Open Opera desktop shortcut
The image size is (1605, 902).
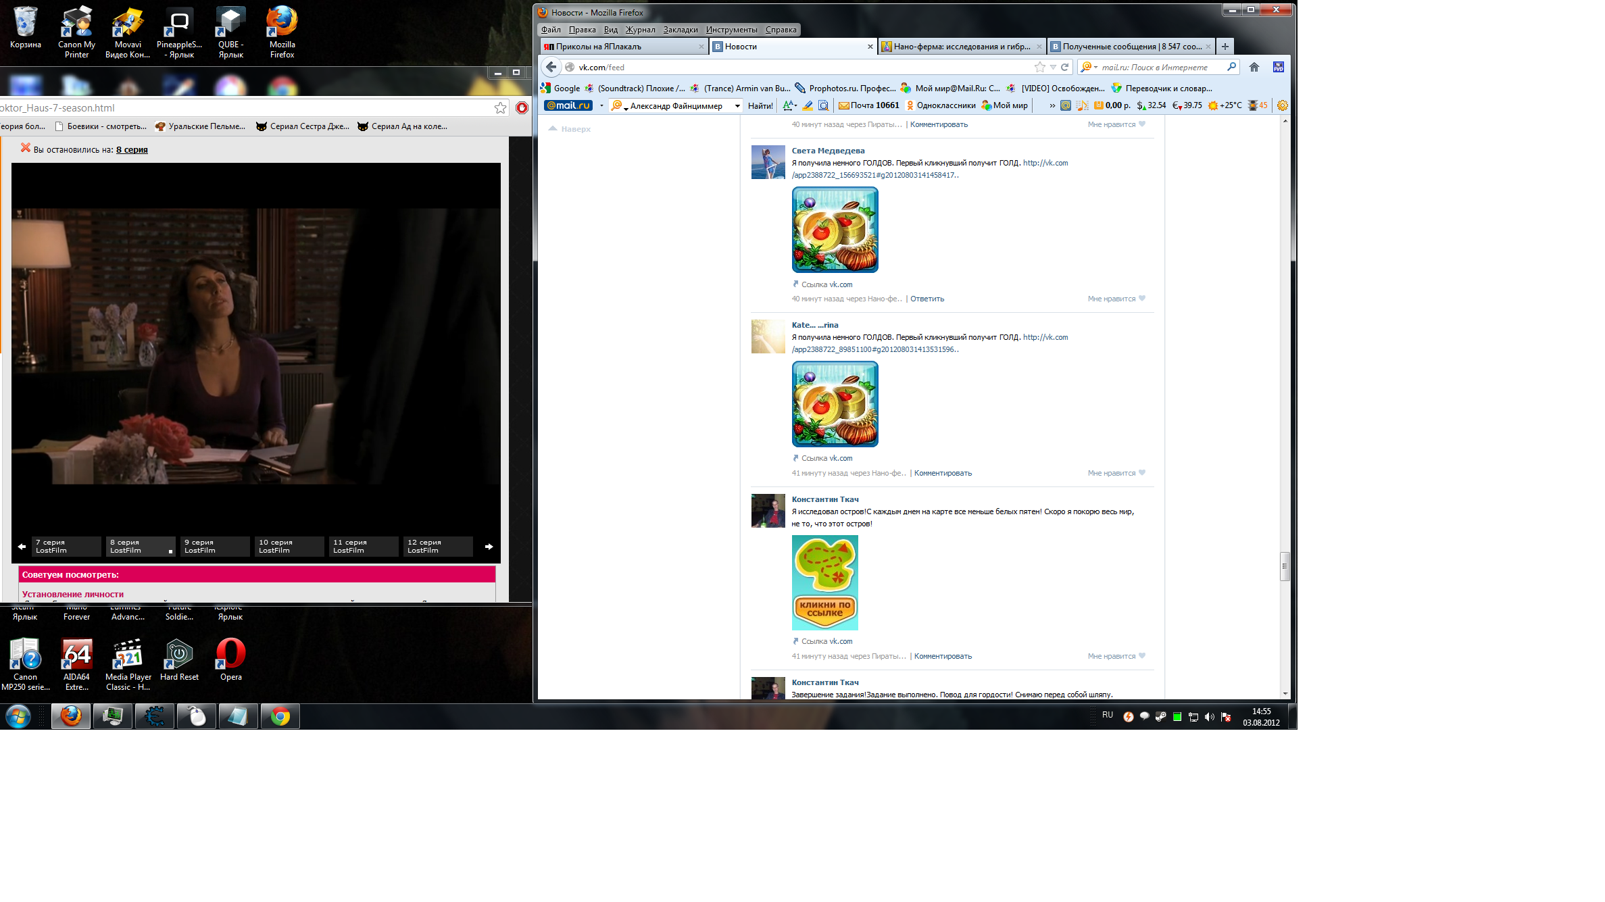click(230, 659)
